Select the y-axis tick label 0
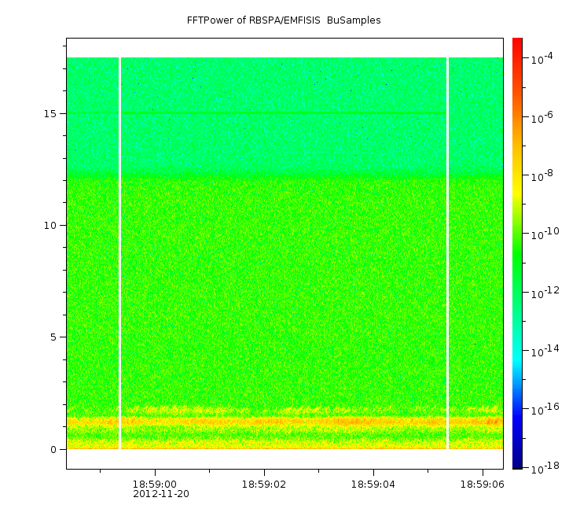This screenshot has width=569, height=516. (53, 450)
